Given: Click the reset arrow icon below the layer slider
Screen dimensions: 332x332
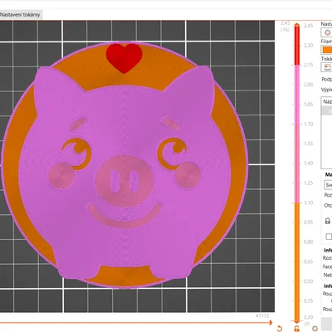Looking at the screenshot, I should [x=280, y=329].
